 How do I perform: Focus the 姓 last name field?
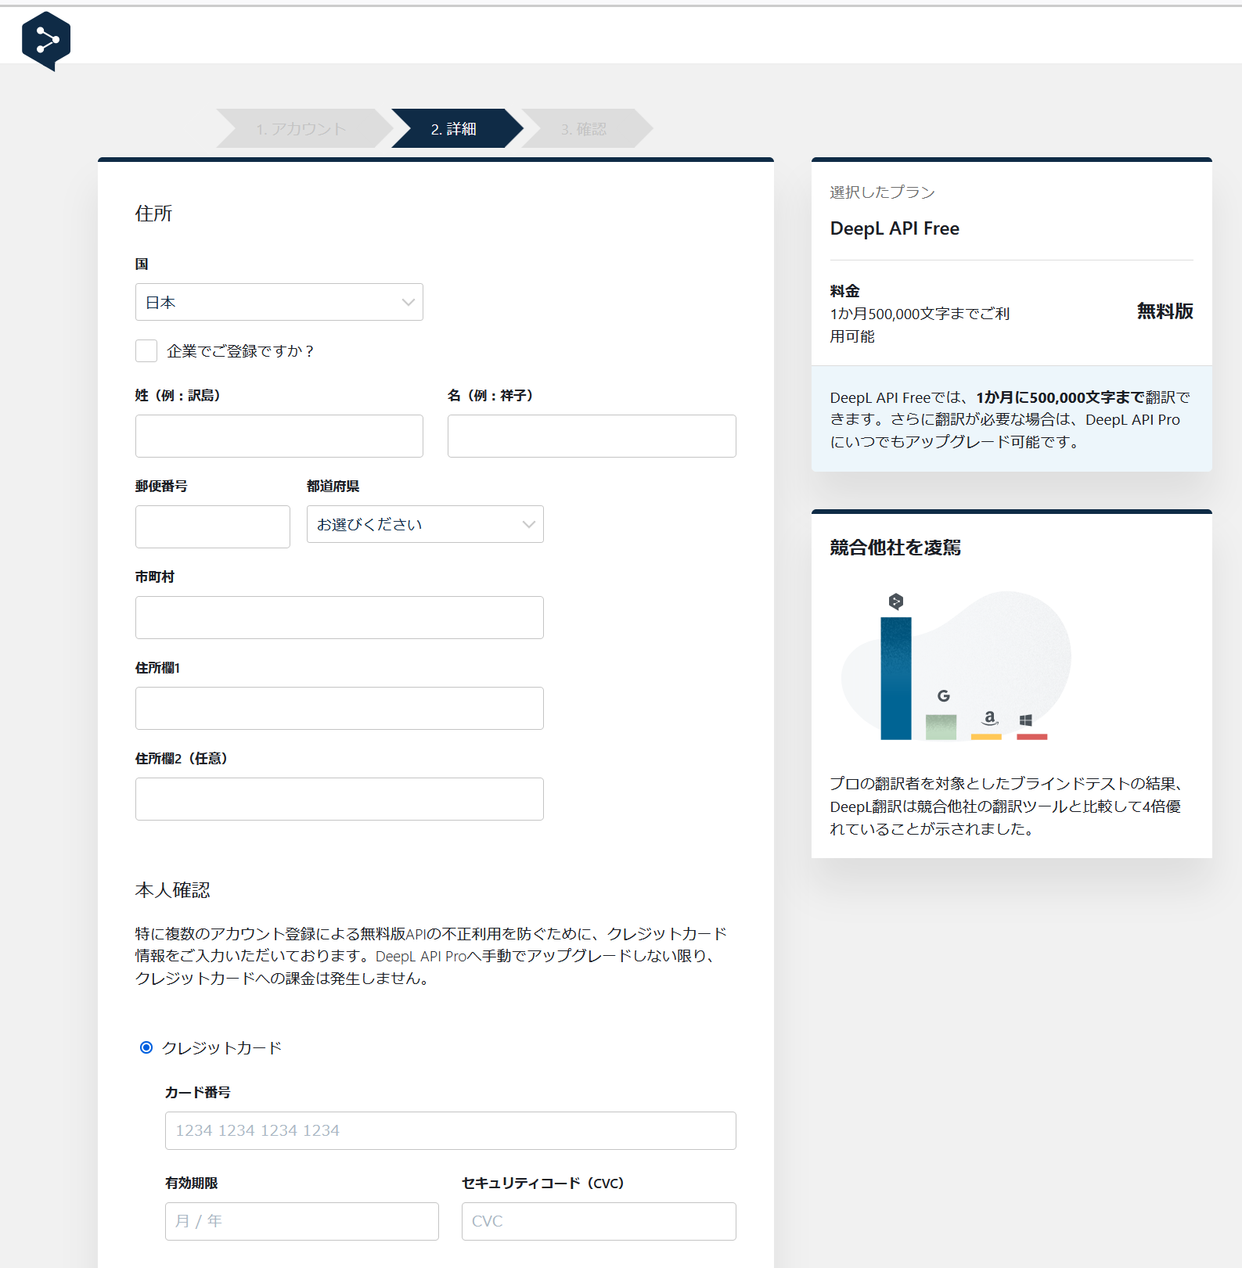click(279, 436)
